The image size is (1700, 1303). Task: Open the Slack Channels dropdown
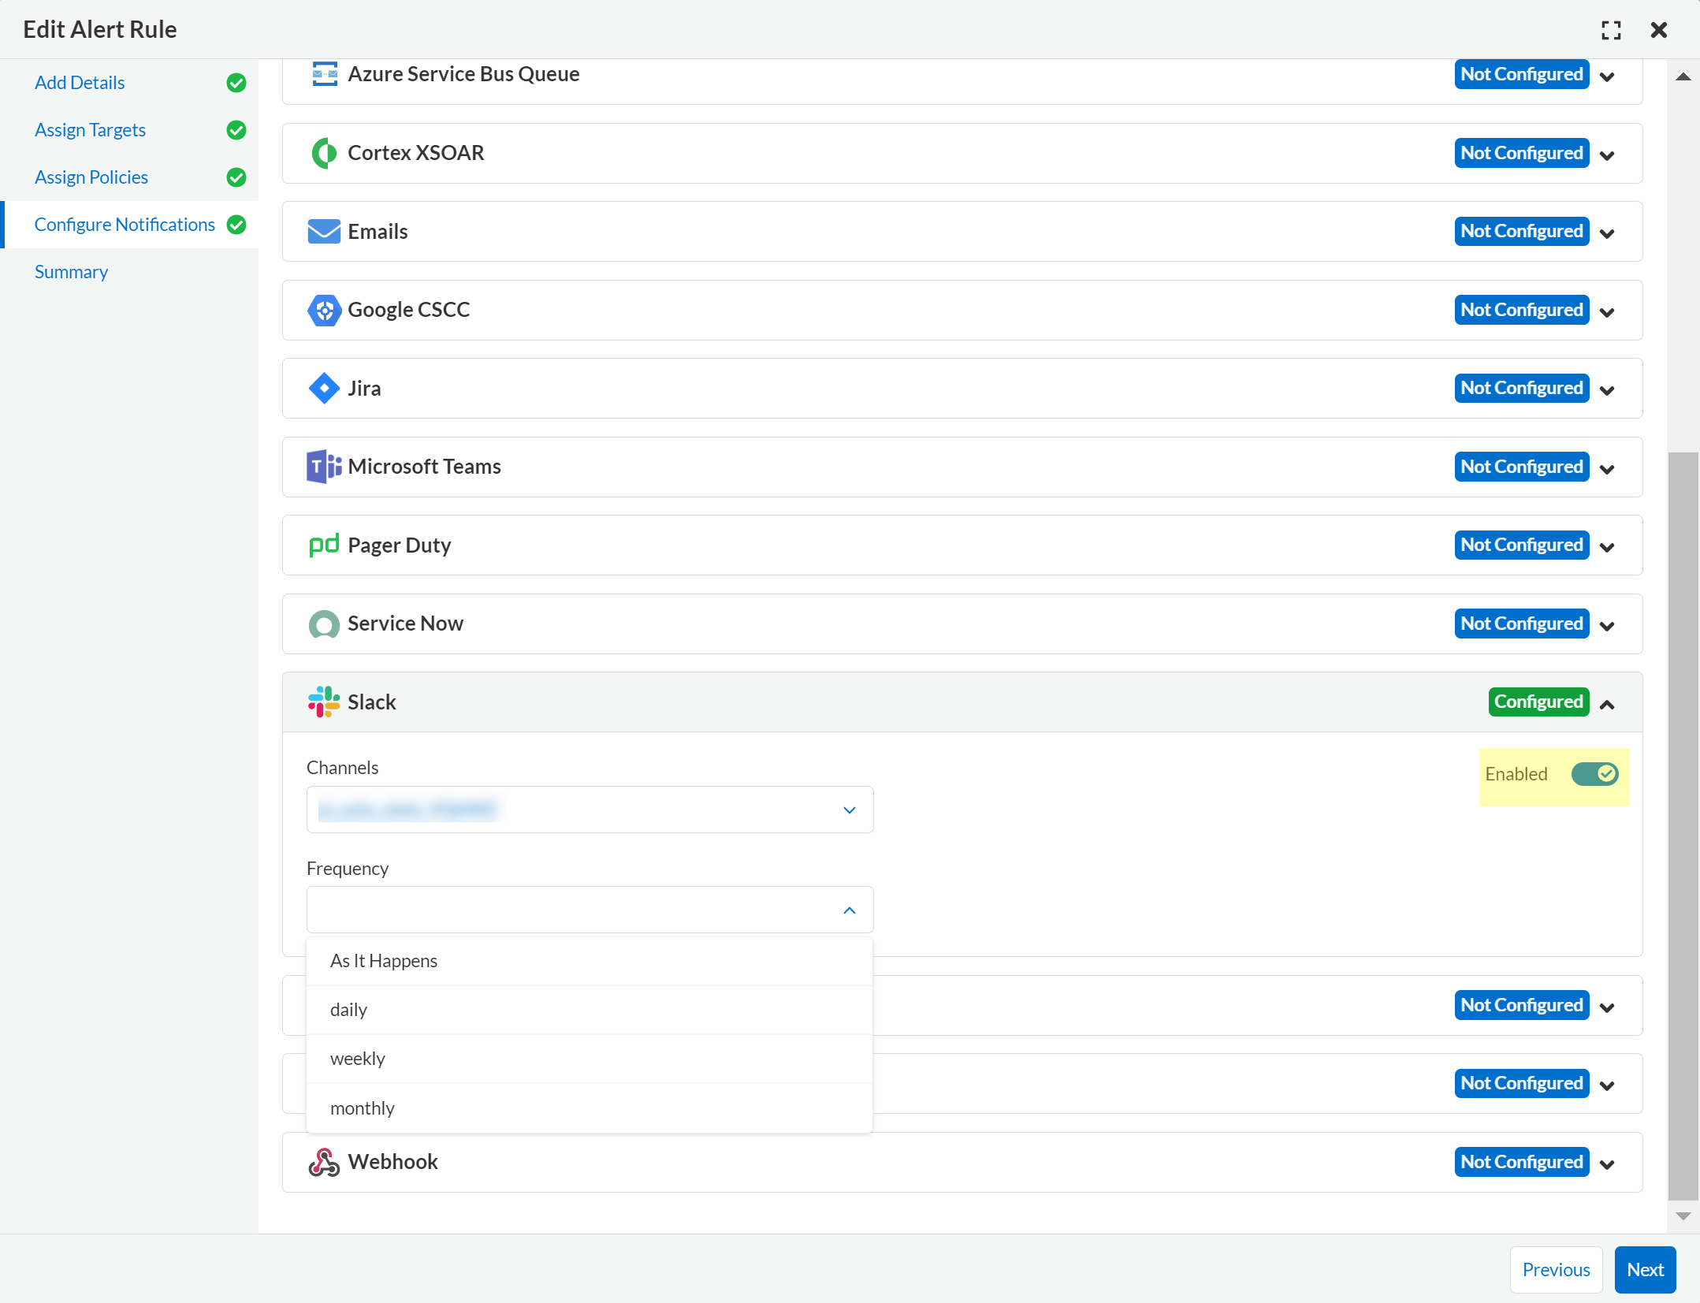click(590, 810)
